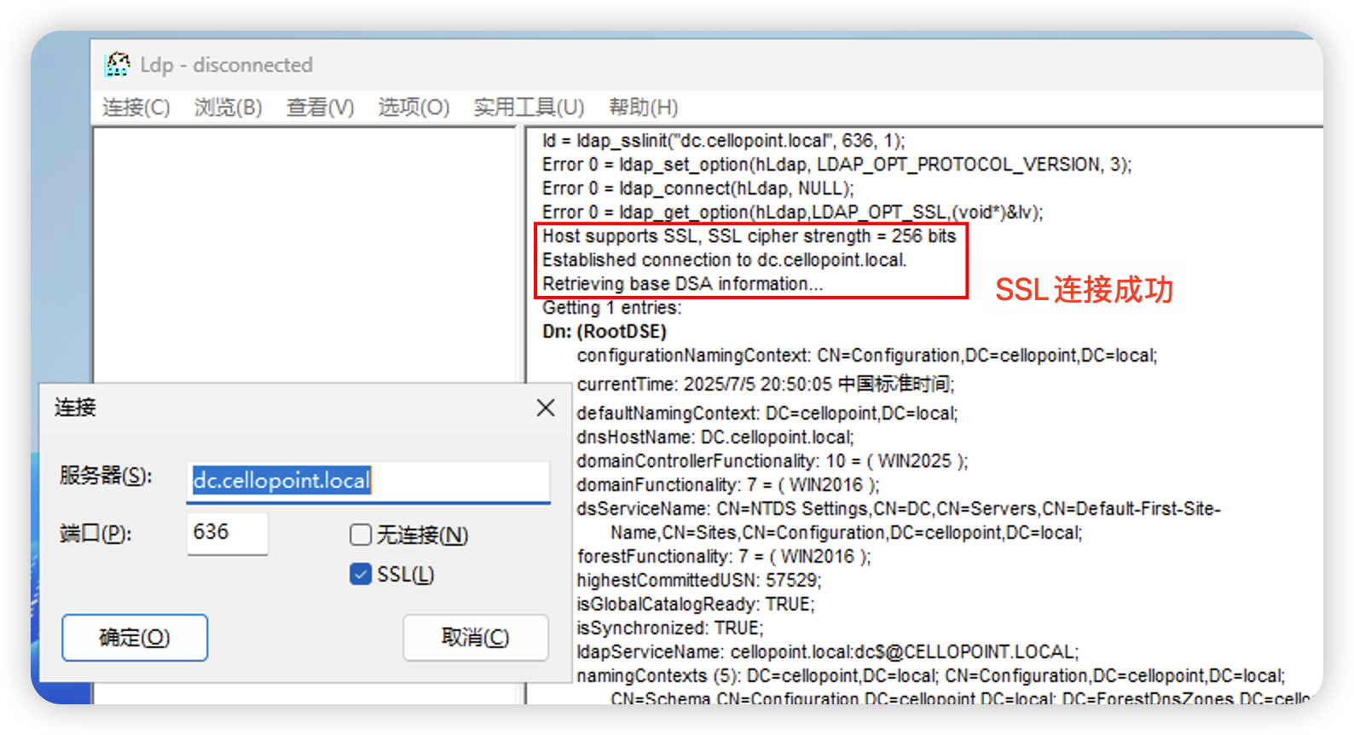Click the dnsHostName line

pyautogui.click(x=715, y=437)
